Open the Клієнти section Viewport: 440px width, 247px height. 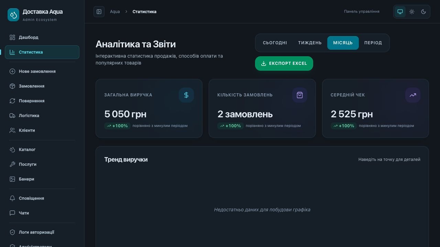[x=42, y=130]
